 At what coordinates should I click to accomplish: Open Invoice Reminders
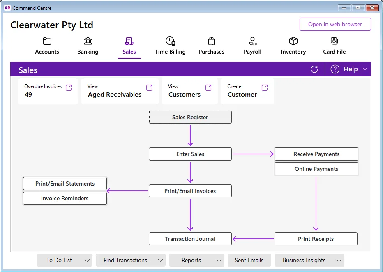click(x=65, y=198)
